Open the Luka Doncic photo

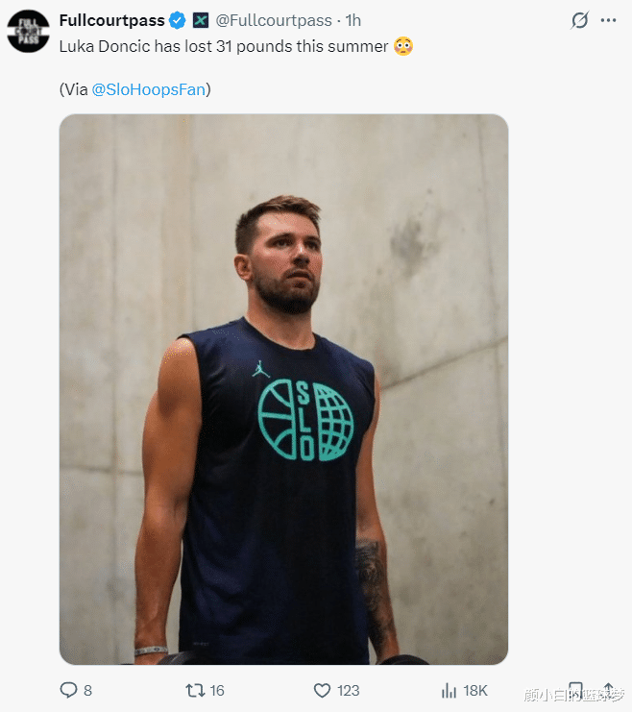click(x=283, y=389)
